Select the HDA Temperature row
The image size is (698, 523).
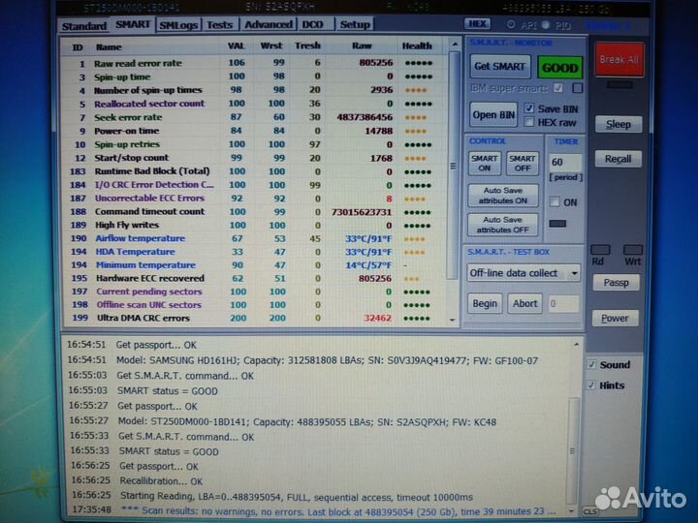click(255, 252)
